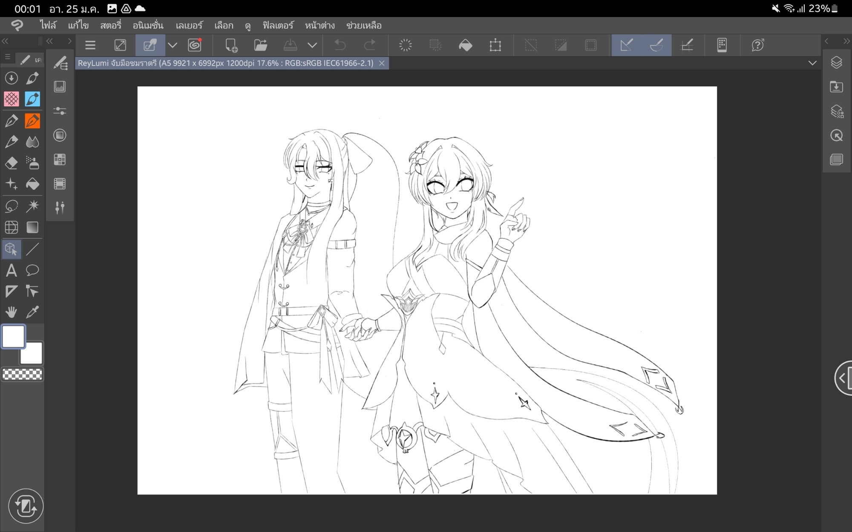
Task: Toggle snap to special ruler
Action: pos(656,45)
